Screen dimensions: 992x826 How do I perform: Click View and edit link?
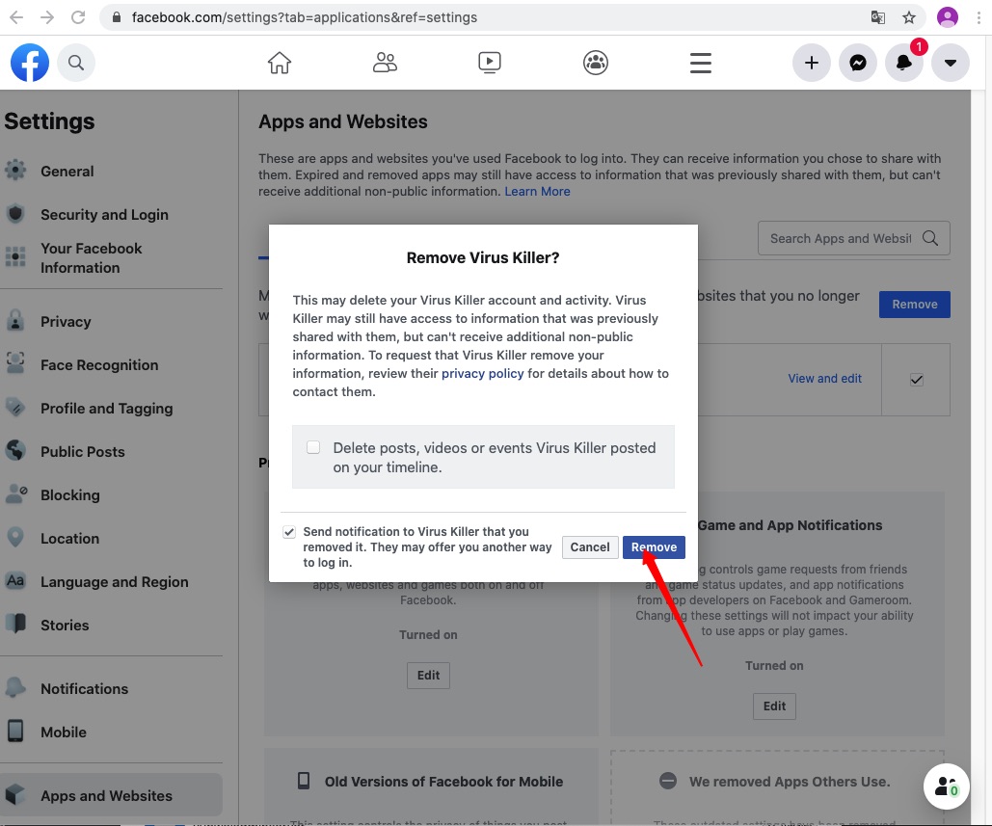click(824, 378)
